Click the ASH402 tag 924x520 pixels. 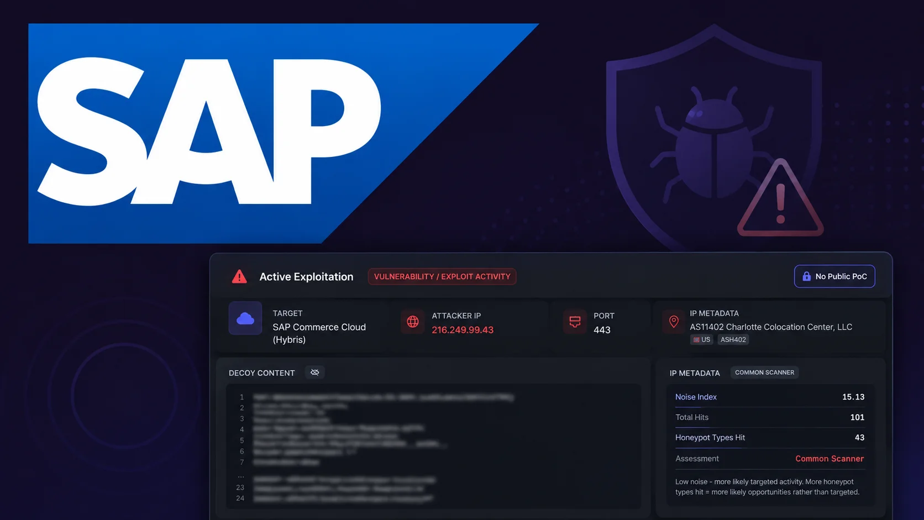[733, 340]
